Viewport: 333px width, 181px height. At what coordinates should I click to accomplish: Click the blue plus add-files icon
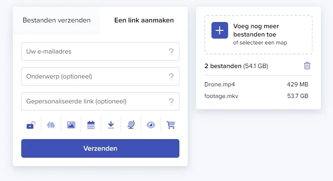pyautogui.click(x=220, y=30)
